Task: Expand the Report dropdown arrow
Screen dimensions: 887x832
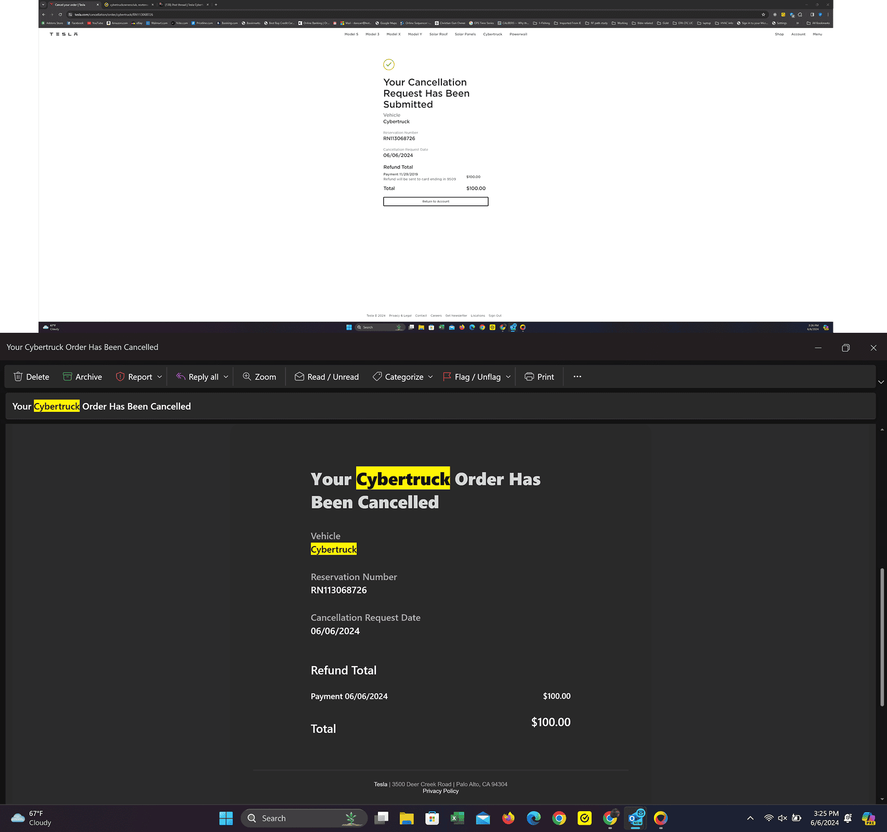Action: coord(160,377)
